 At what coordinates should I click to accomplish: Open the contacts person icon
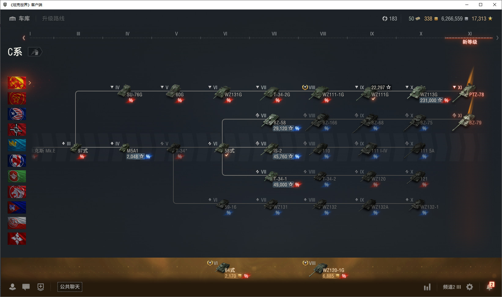coord(13,287)
